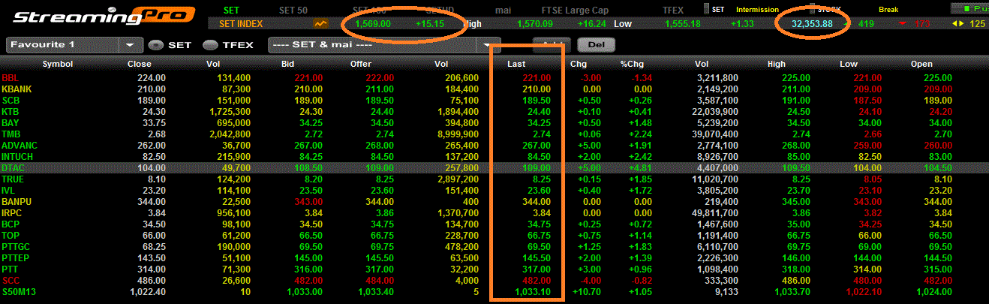The height and width of the screenshot is (304, 989).
Task: Click the Low column header
Action: coord(849,64)
